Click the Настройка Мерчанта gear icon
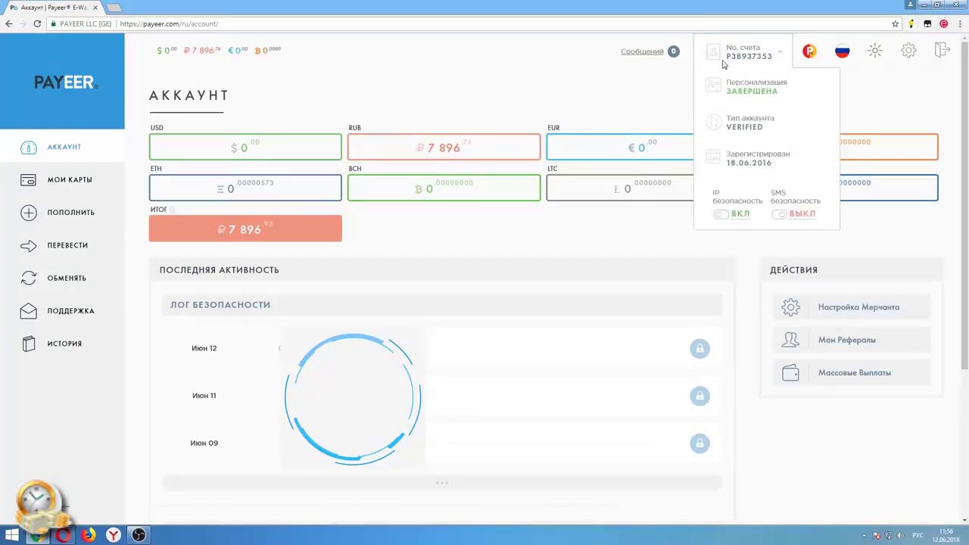Viewport: 969px width, 545px height. (790, 307)
